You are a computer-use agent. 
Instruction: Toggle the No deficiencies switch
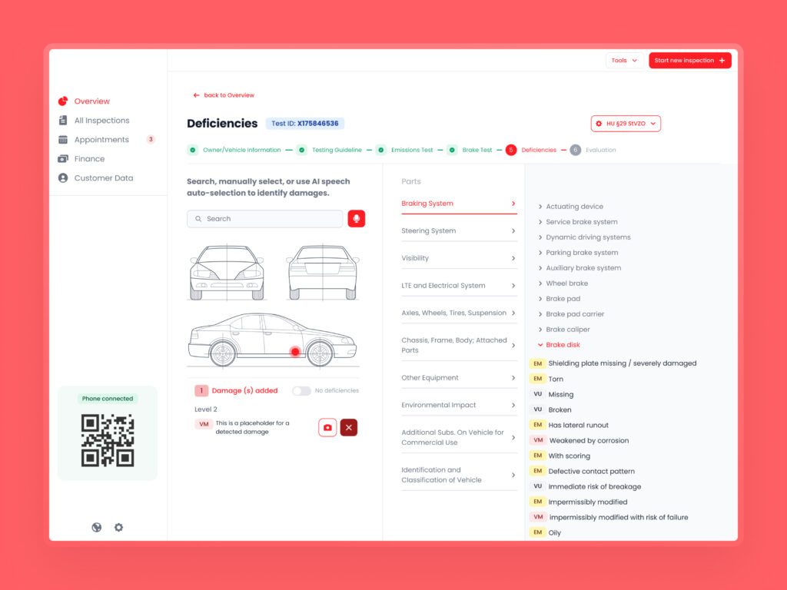(301, 390)
